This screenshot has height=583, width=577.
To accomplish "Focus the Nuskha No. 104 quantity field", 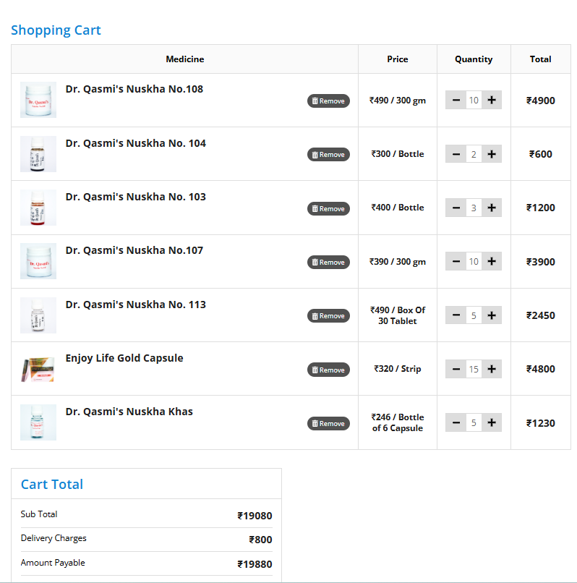I will 474,154.
